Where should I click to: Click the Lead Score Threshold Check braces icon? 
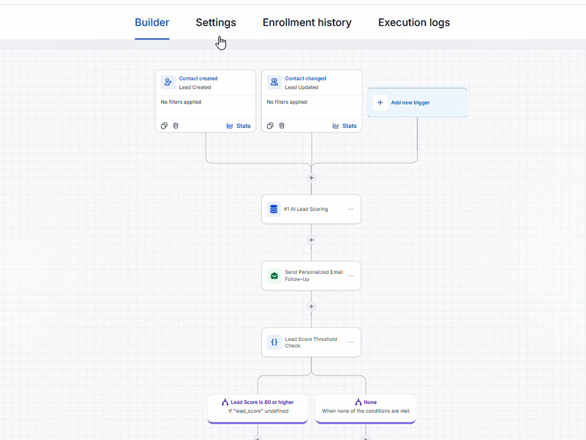pyautogui.click(x=274, y=343)
